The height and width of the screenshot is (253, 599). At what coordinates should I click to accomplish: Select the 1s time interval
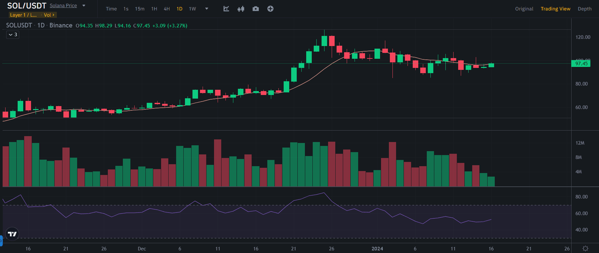pos(126,9)
